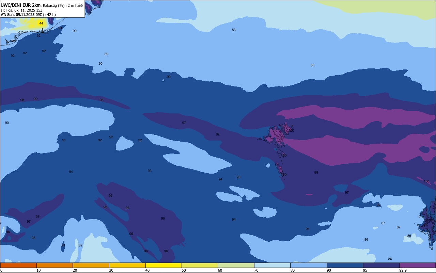Select the purple legend swatch above 99.9
436x273 pixels.
click(417, 265)
